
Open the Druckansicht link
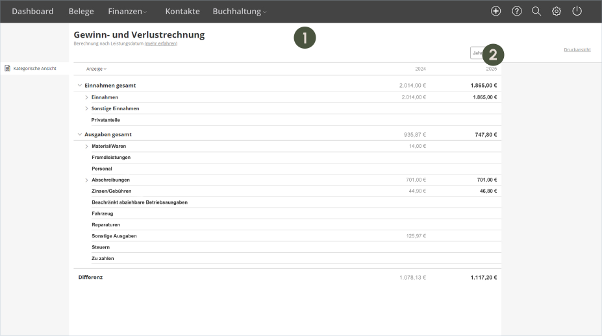(x=577, y=50)
